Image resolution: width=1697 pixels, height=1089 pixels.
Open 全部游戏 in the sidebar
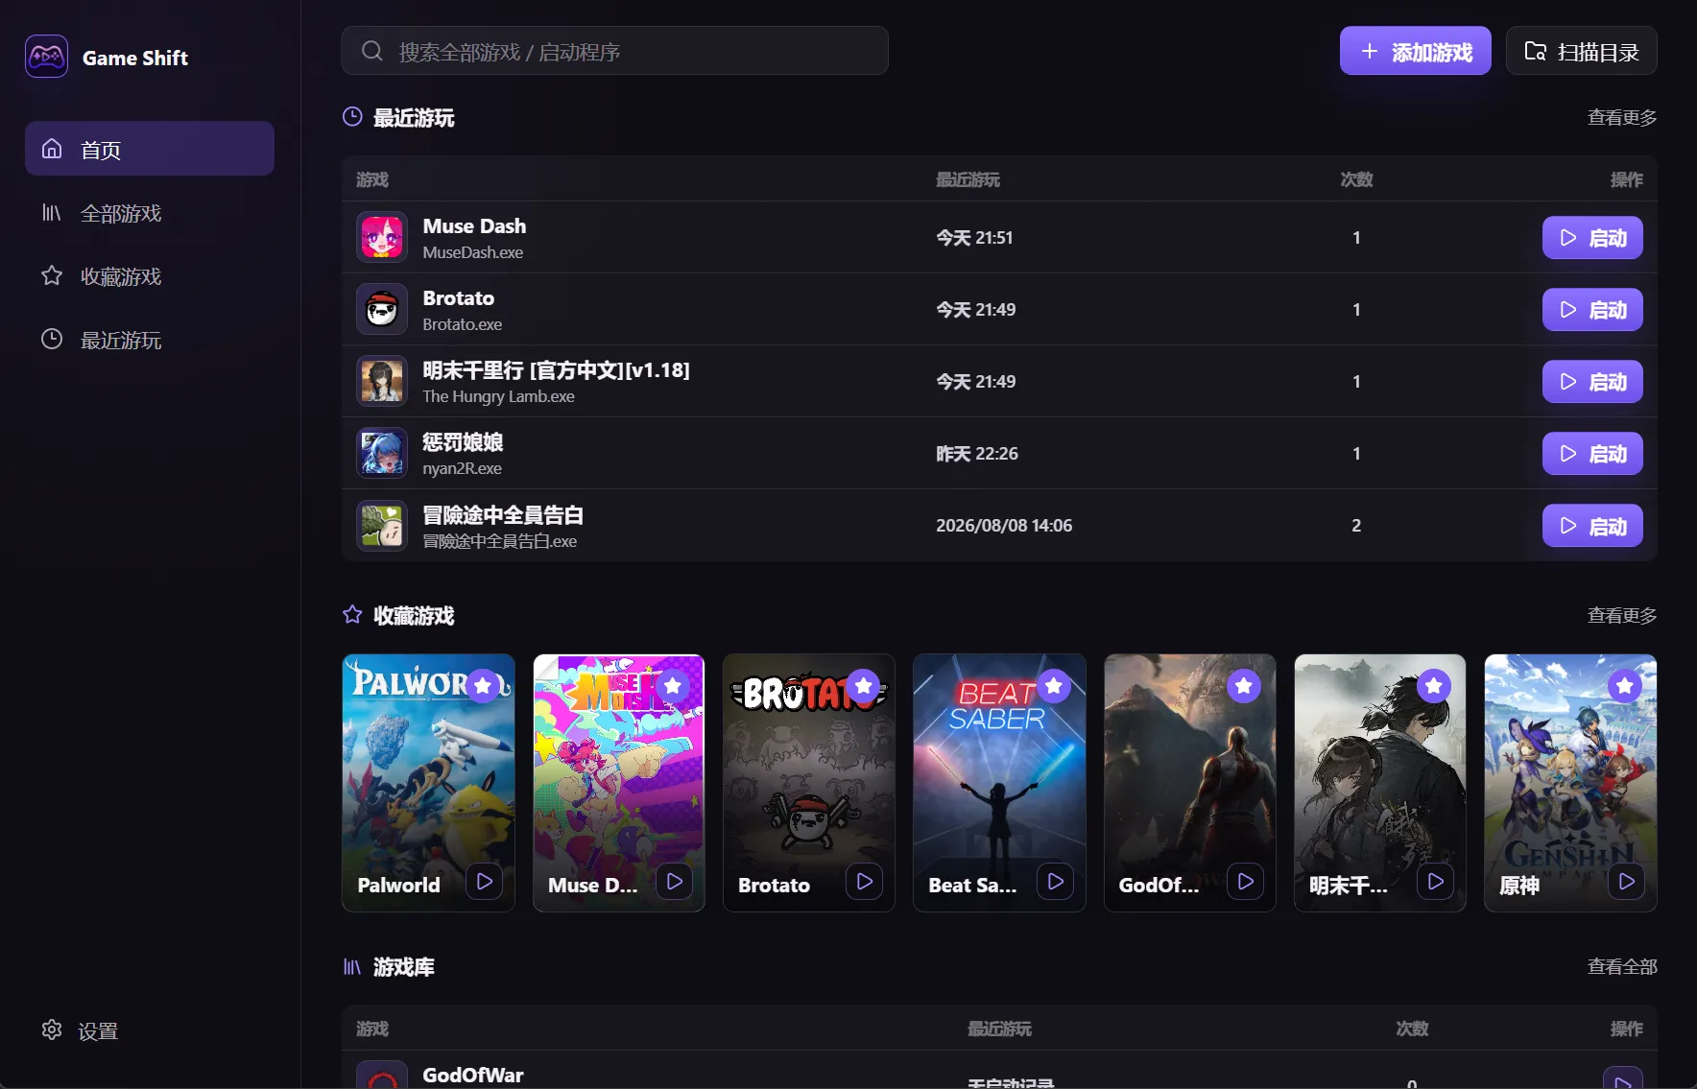click(150, 213)
